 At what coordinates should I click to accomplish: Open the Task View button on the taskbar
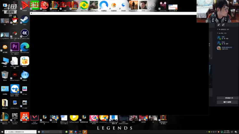[39, 132]
